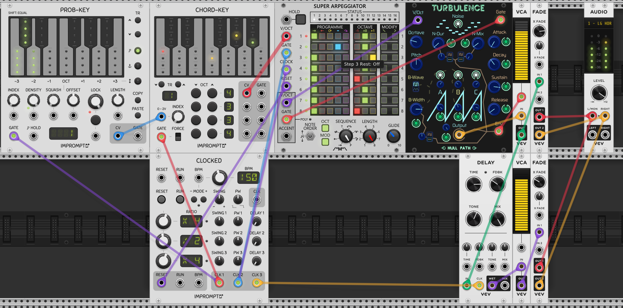Screen dimensions: 623x308
Task: Click the B-Width knob on Turbulence
Action: tap(416, 109)
